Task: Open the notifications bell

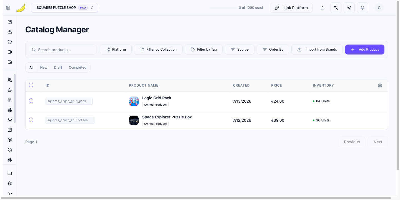Action: point(362,8)
